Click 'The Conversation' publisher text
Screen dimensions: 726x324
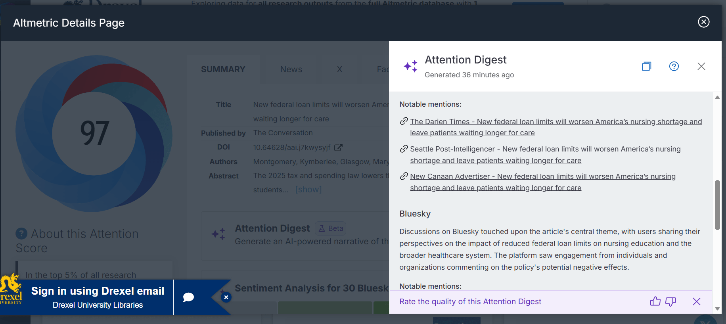283,133
